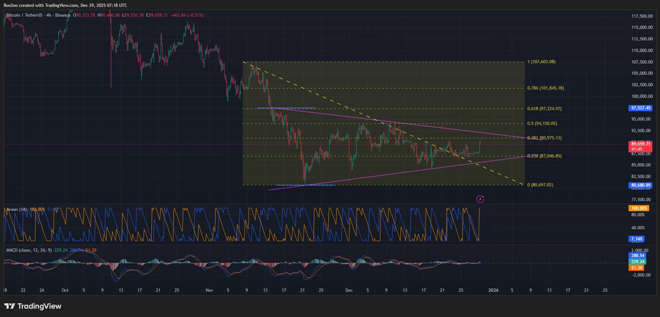Select the Aroon (14) indicator legend
Image resolution: width=660 pixels, height=317 pixels.
(x=17, y=209)
